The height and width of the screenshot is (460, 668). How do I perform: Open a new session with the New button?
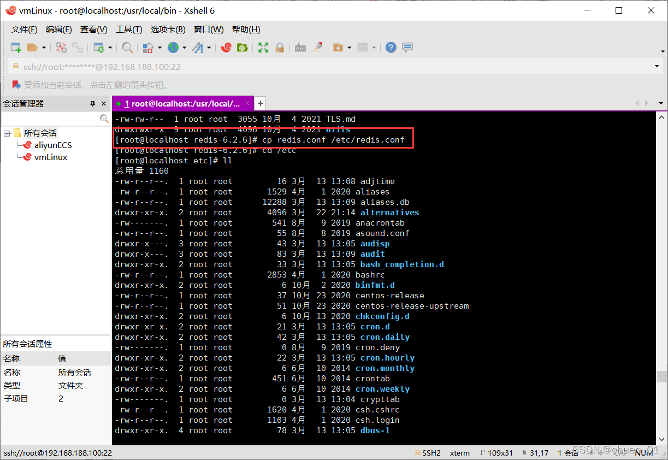(x=15, y=48)
